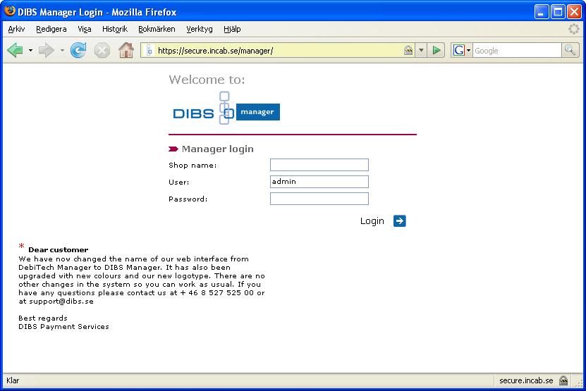This screenshot has height=391, width=586.
Task: Click the DIBS Payment Services signature text
Action: (x=63, y=326)
